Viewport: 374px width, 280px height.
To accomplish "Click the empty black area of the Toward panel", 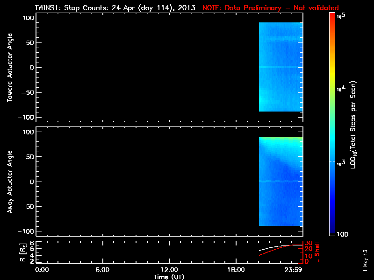I will click(x=140, y=67).
